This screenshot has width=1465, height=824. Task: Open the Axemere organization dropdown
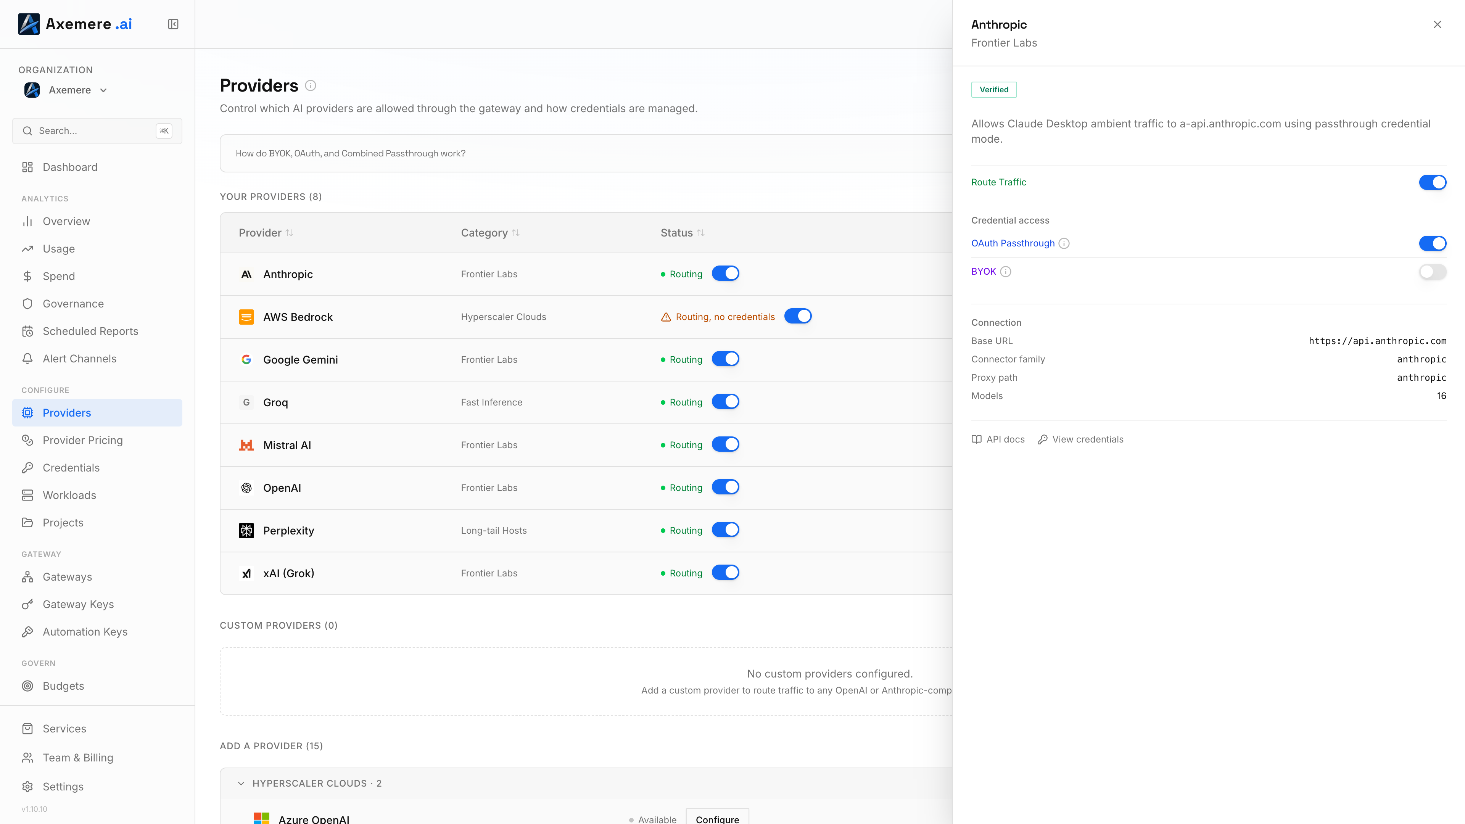tap(65, 90)
